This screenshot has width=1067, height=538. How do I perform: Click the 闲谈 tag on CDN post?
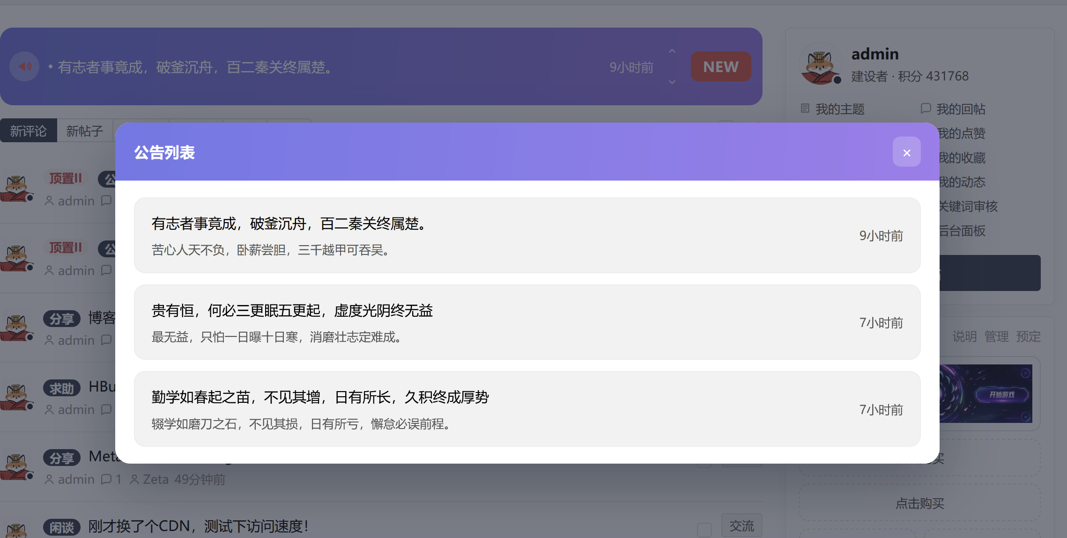point(62,527)
